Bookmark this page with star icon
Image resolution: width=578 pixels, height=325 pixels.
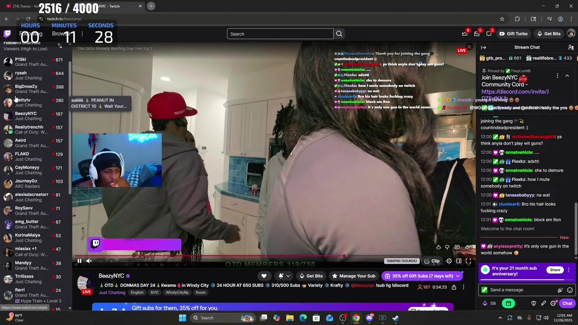[x=502, y=19]
